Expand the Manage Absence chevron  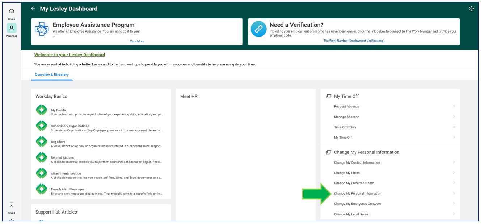point(454,117)
